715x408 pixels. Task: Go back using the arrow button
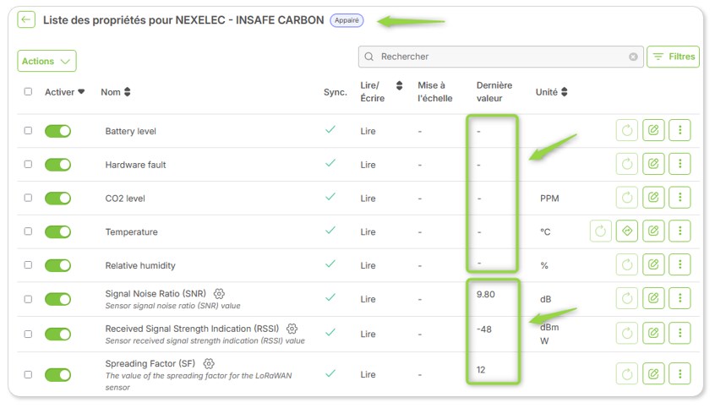[x=26, y=19]
